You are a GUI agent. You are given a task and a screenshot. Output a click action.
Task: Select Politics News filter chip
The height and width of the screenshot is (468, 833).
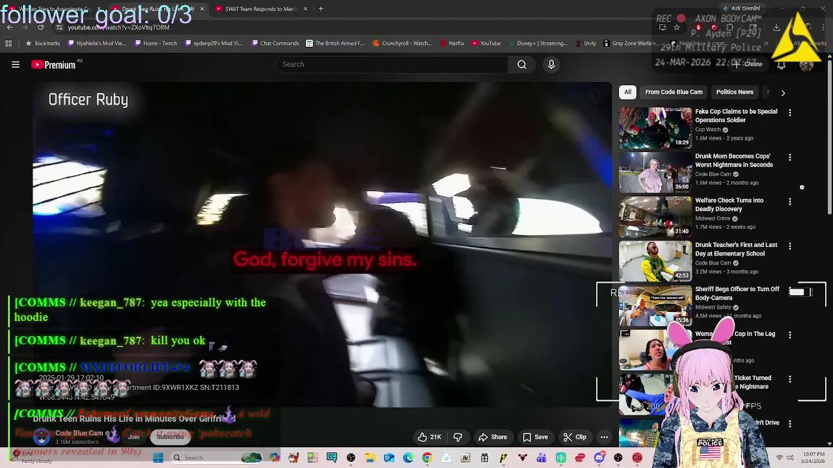tap(735, 92)
